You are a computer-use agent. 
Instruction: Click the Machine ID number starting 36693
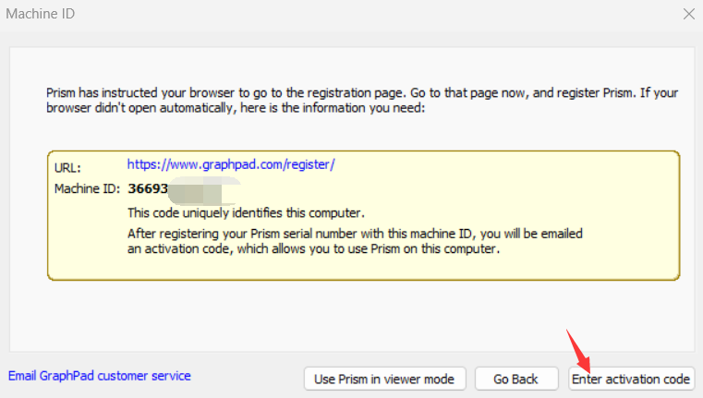pos(147,189)
